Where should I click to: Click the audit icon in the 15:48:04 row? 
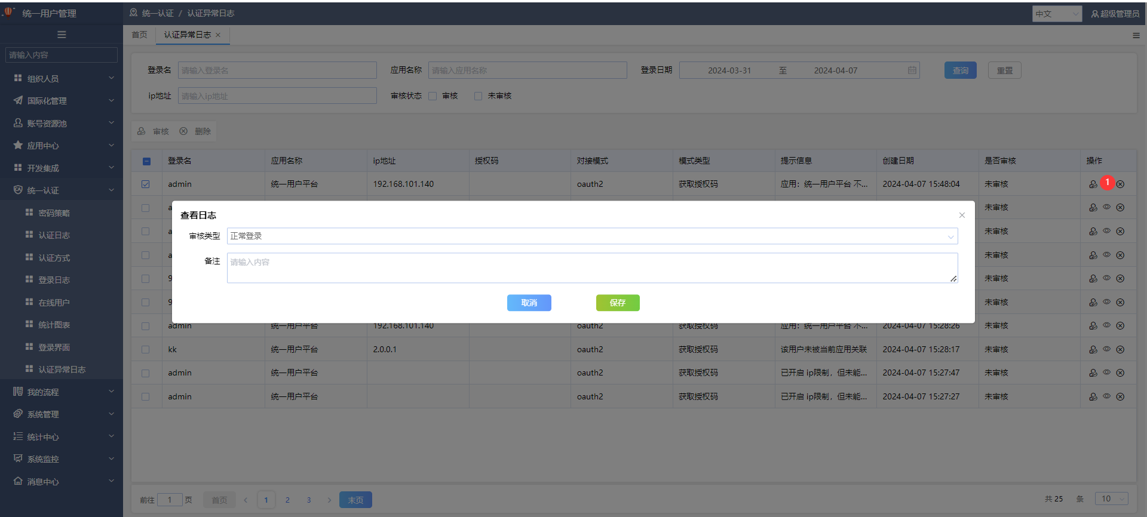point(1093,184)
